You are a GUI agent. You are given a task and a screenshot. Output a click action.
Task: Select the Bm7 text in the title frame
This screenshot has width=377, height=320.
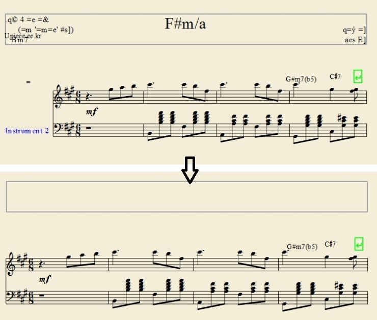tap(20, 40)
